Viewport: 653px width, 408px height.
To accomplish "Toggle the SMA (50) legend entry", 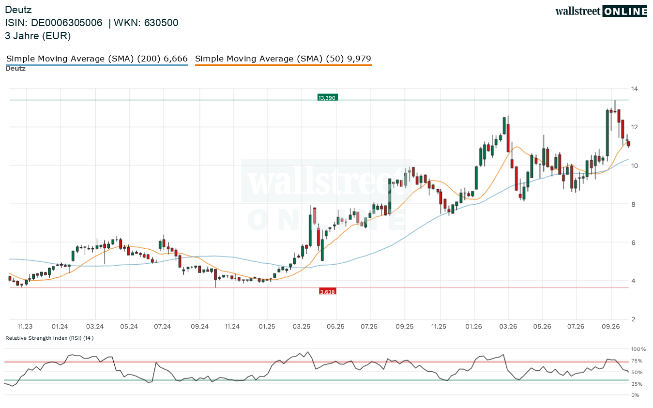I will 283,59.
